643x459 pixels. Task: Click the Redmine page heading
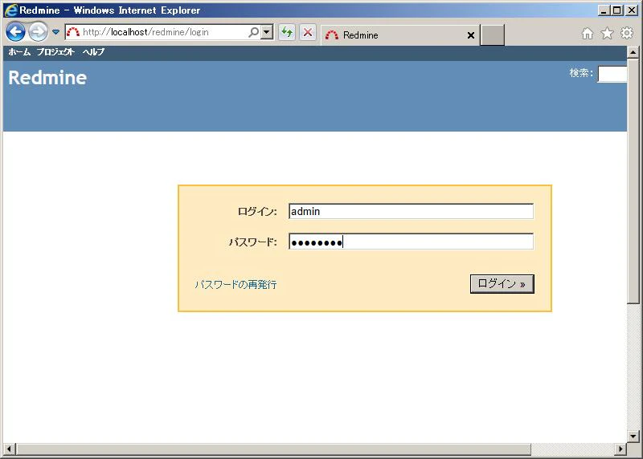pos(47,78)
